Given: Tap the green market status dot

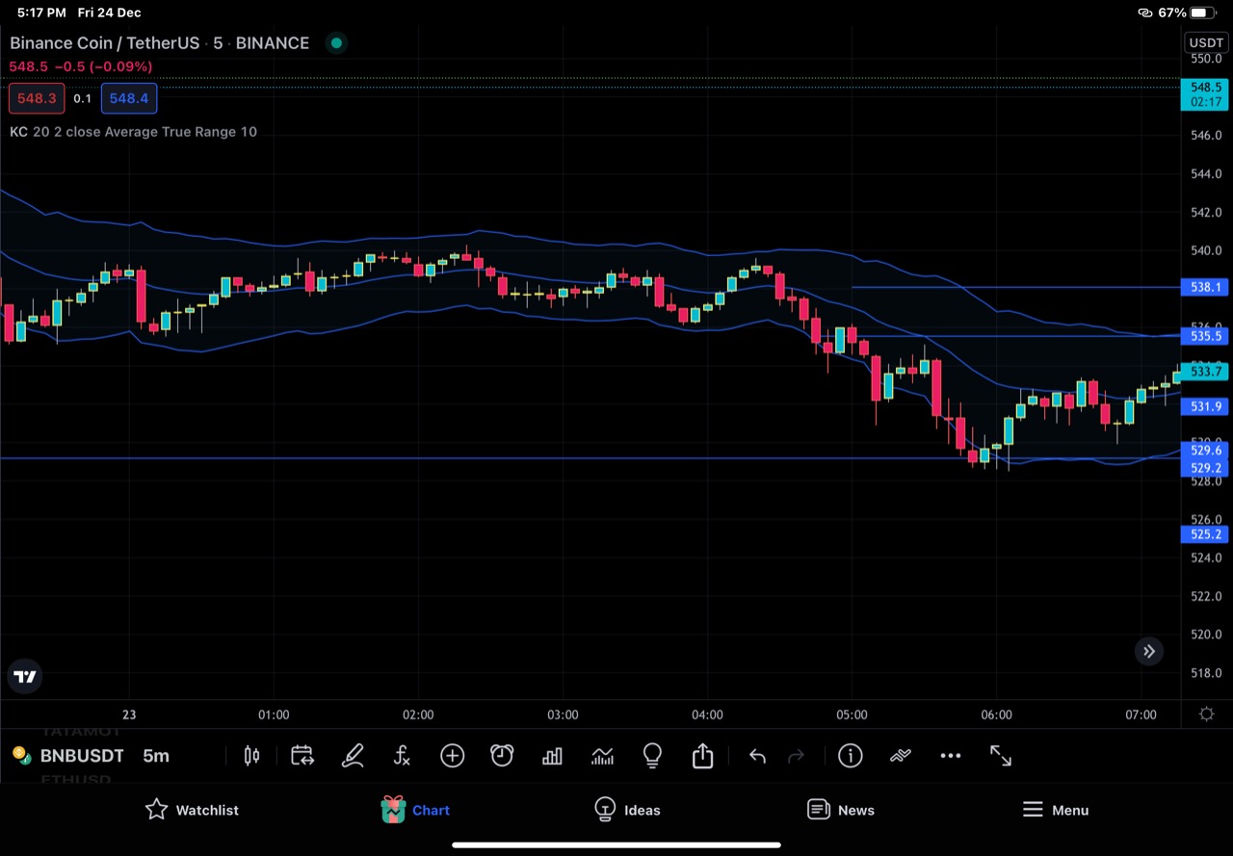Looking at the screenshot, I should (336, 42).
